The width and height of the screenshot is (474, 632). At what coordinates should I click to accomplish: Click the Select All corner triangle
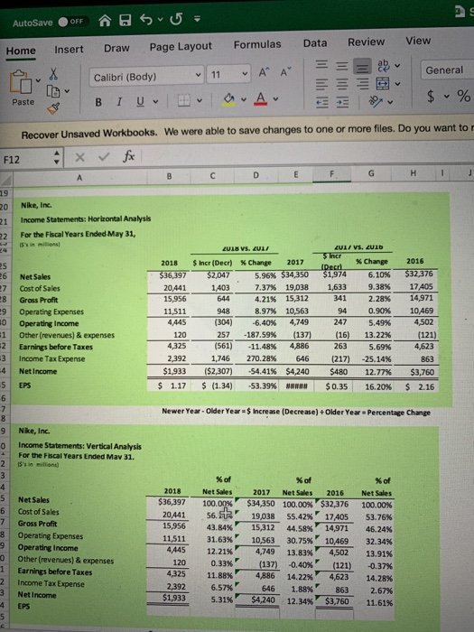(x=6, y=179)
